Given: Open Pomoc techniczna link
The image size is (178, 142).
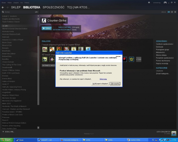Looking at the screenshot, I should click(x=163, y=61).
